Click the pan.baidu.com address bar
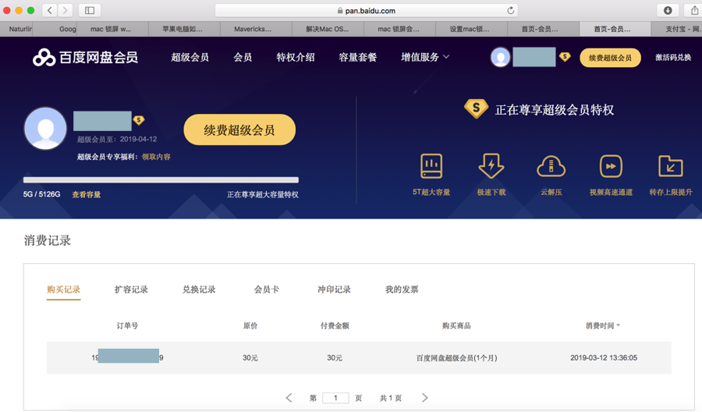 click(x=367, y=10)
